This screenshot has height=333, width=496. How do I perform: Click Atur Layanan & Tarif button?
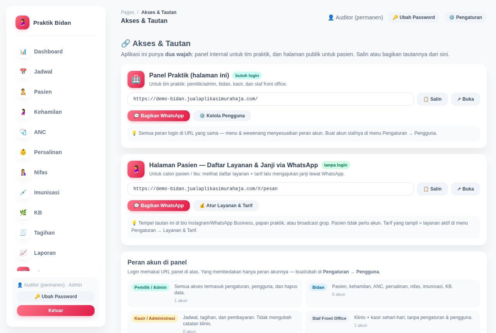[226, 206]
